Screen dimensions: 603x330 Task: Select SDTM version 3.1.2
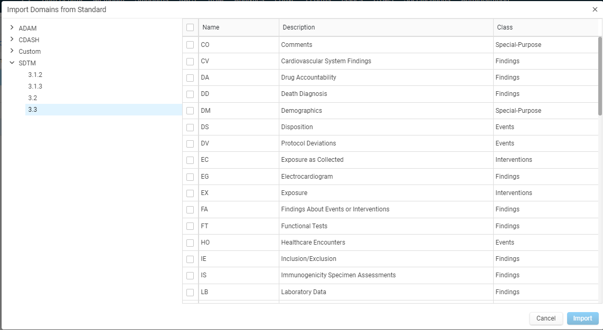[x=35, y=74]
